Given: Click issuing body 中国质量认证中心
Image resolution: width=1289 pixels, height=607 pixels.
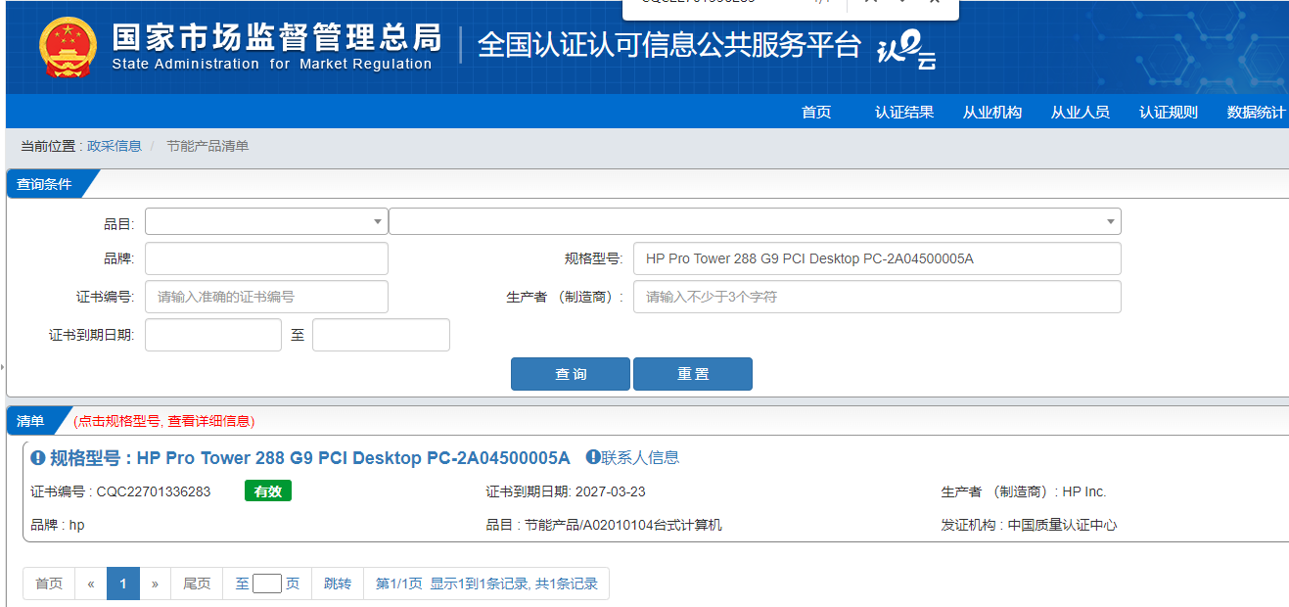Looking at the screenshot, I should [1063, 525].
